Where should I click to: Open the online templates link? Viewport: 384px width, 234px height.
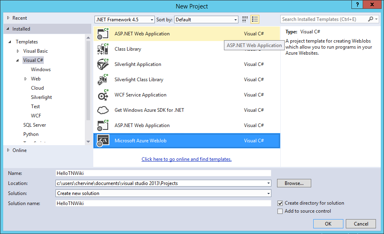pyautogui.click(x=186, y=159)
